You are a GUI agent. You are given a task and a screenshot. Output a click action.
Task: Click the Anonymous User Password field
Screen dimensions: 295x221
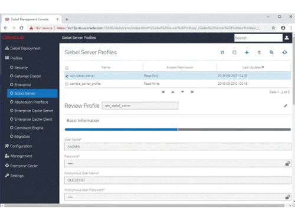click(178, 197)
